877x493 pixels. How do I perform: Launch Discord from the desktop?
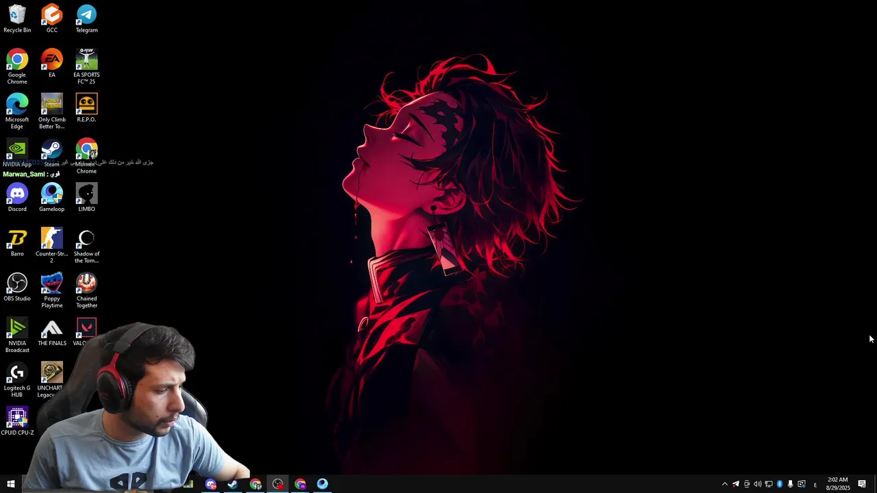[17, 197]
